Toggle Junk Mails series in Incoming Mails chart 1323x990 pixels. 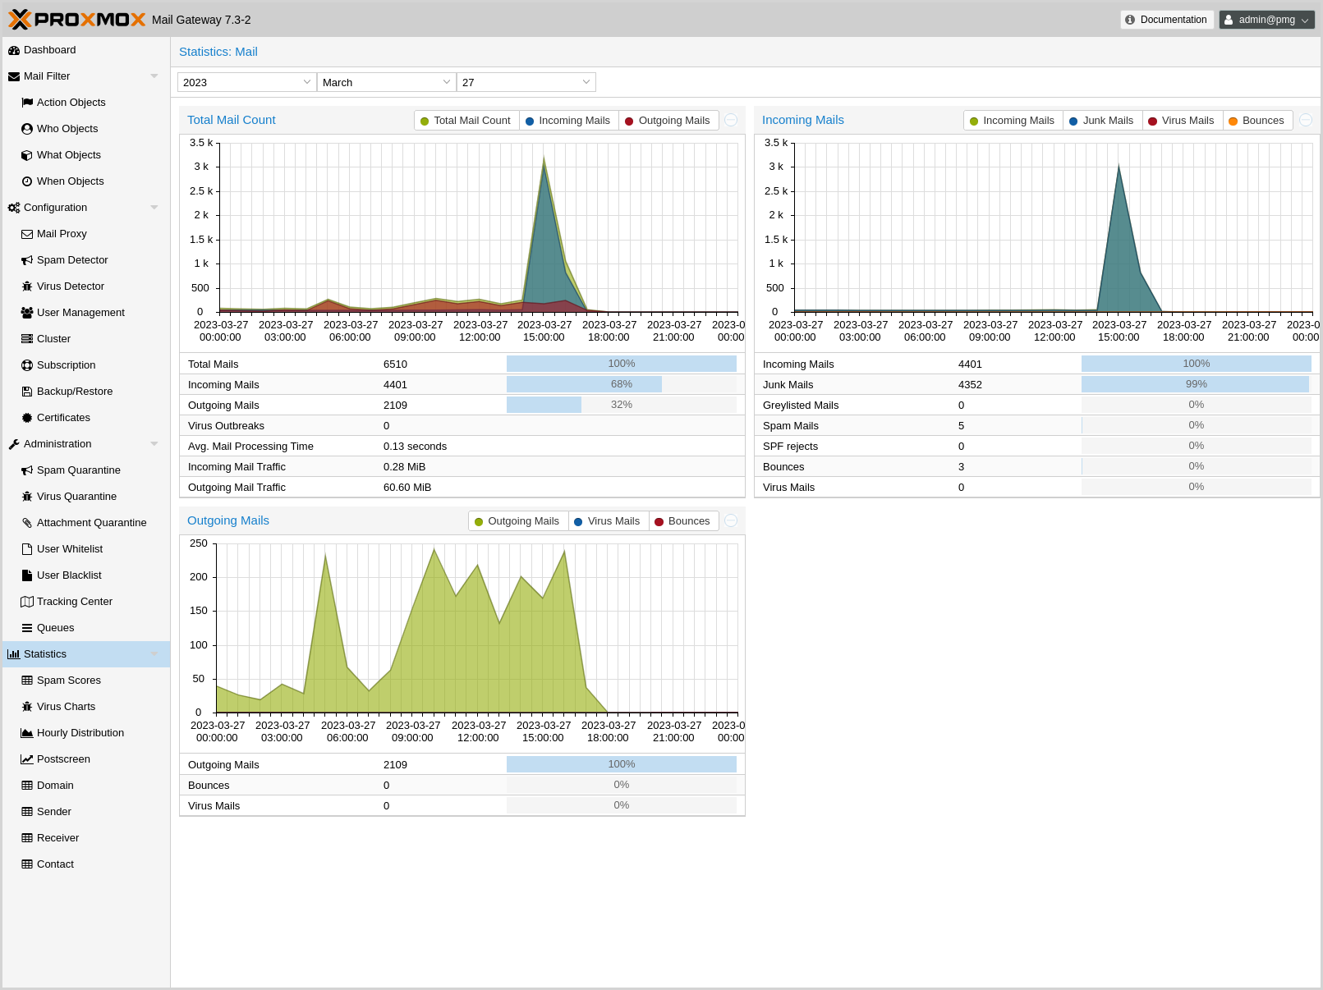[x=1101, y=121]
